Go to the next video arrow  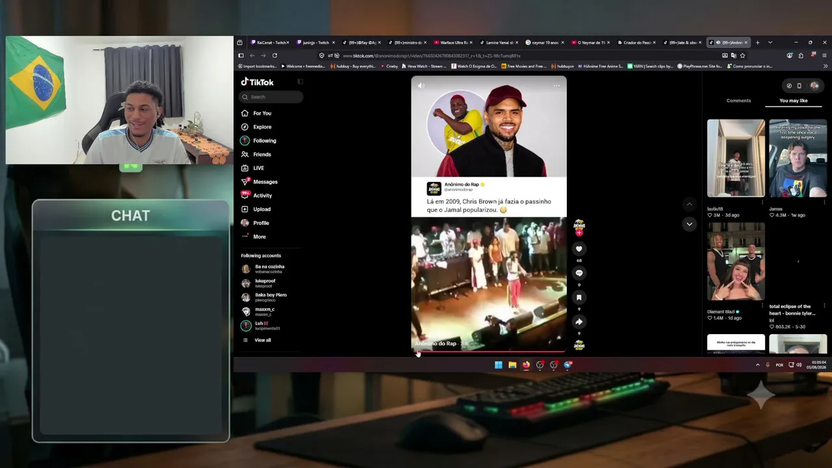(690, 224)
